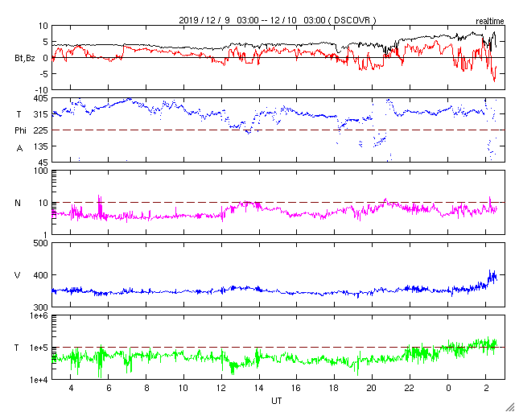Click the "N" density axis label
The width and height of the screenshot is (515, 412).
18,203
